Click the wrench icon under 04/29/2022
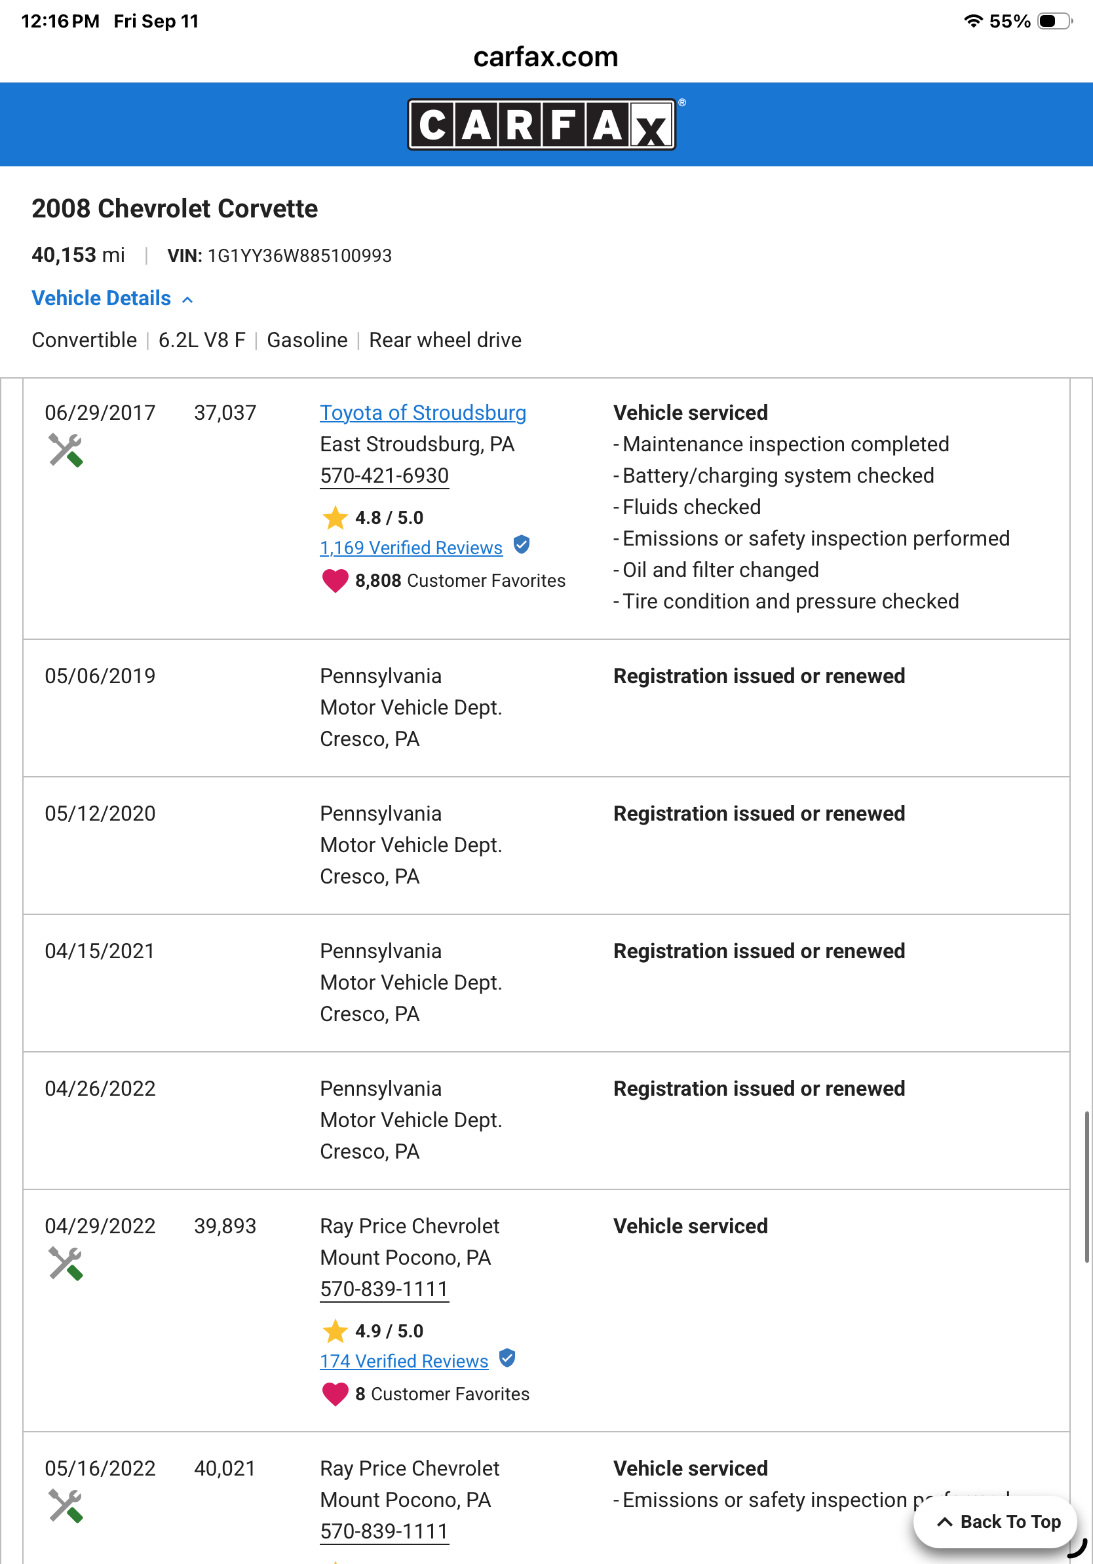 (66, 1263)
